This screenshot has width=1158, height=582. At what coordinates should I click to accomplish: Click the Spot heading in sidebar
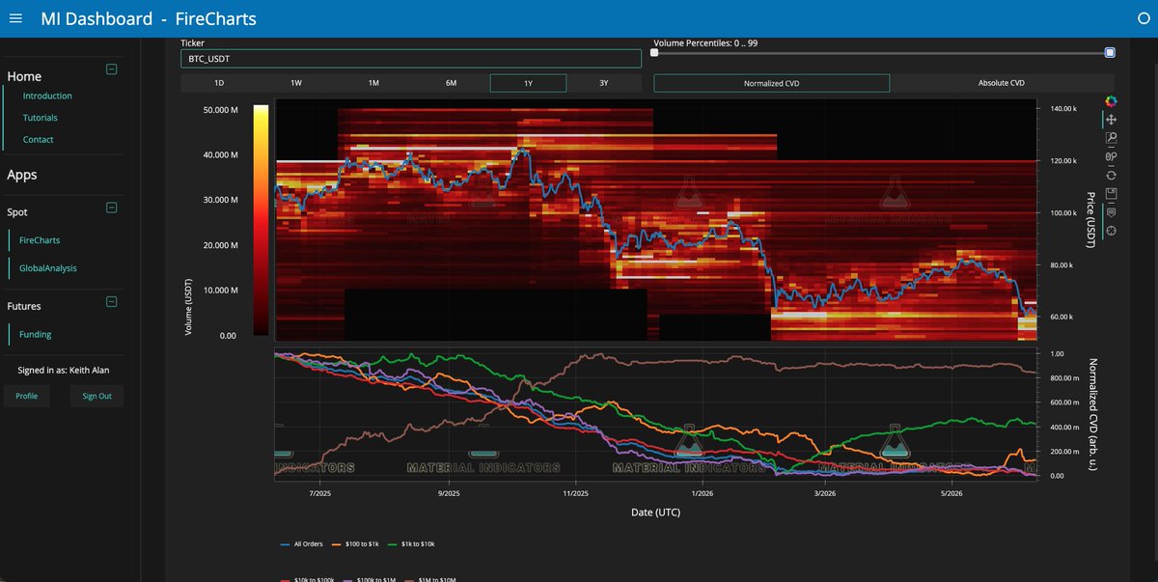coord(17,211)
